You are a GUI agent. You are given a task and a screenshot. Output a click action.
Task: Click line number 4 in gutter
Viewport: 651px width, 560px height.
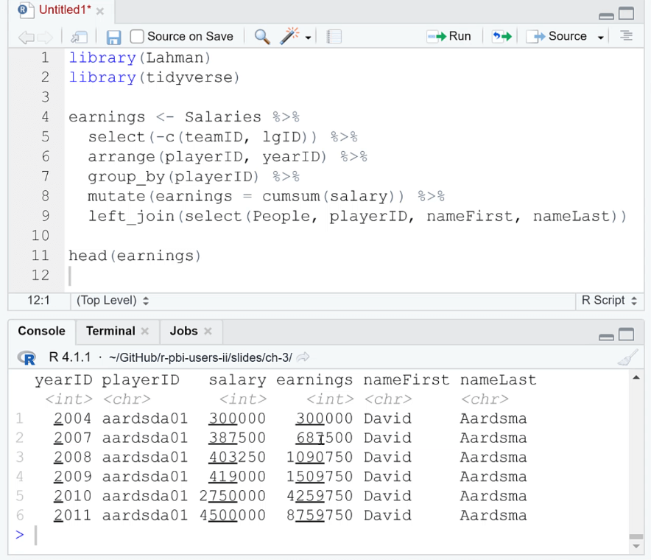coord(45,116)
